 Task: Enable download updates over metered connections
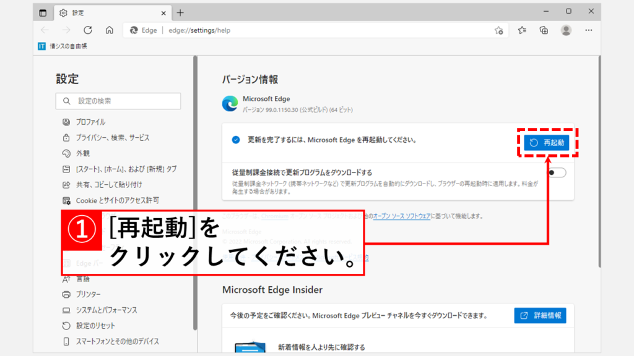point(557,172)
